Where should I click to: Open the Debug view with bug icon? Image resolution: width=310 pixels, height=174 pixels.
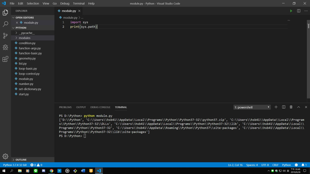pyautogui.click(x=5, y=47)
